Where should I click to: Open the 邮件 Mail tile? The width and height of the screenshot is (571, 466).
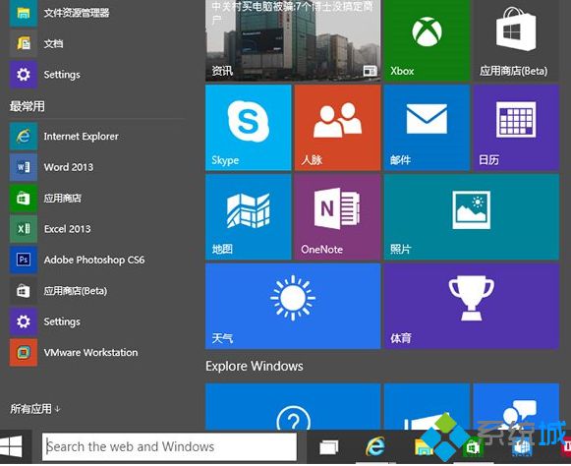click(x=427, y=128)
